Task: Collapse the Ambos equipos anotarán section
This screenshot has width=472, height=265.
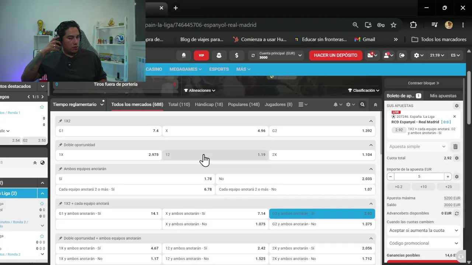Action: coord(371,169)
